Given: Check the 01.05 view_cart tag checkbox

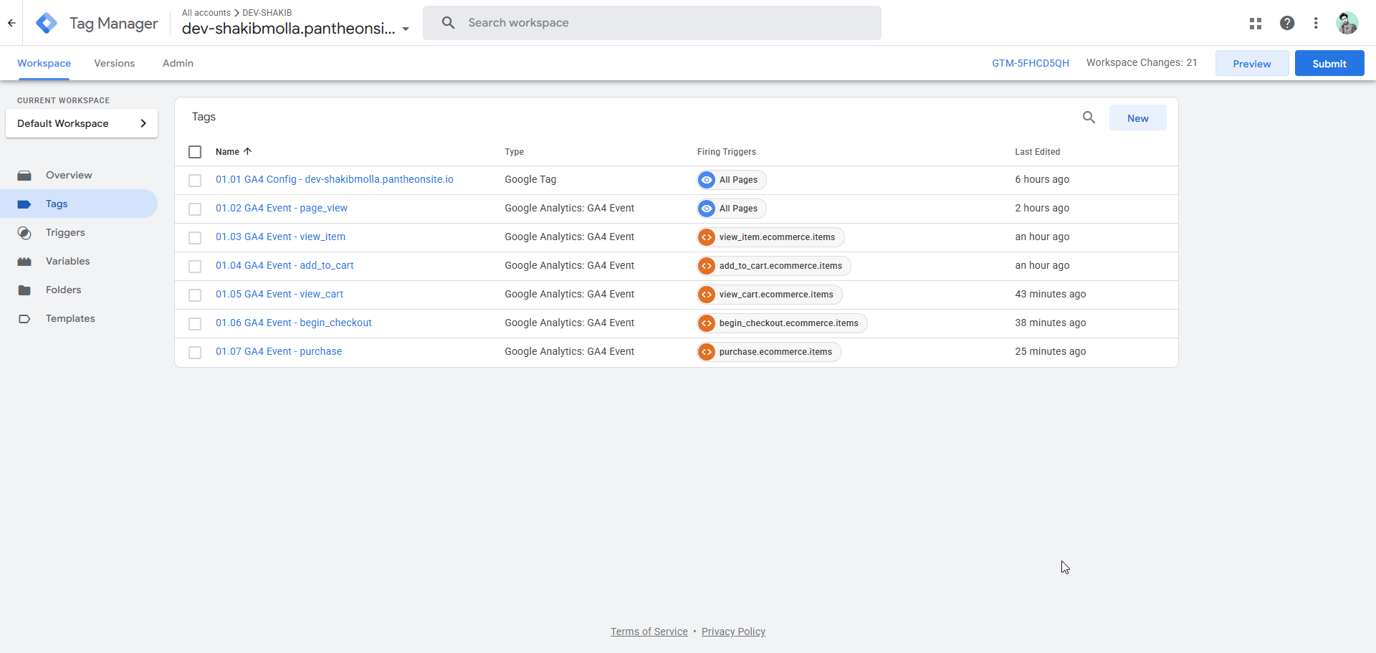Looking at the screenshot, I should pos(195,295).
